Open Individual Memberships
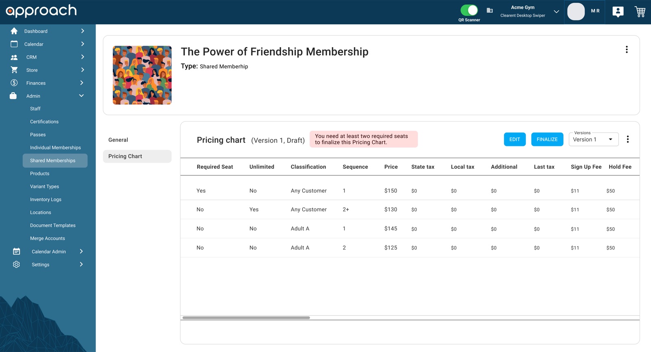Viewport: 651px width, 352px height. pyautogui.click(x=55, y=148)
